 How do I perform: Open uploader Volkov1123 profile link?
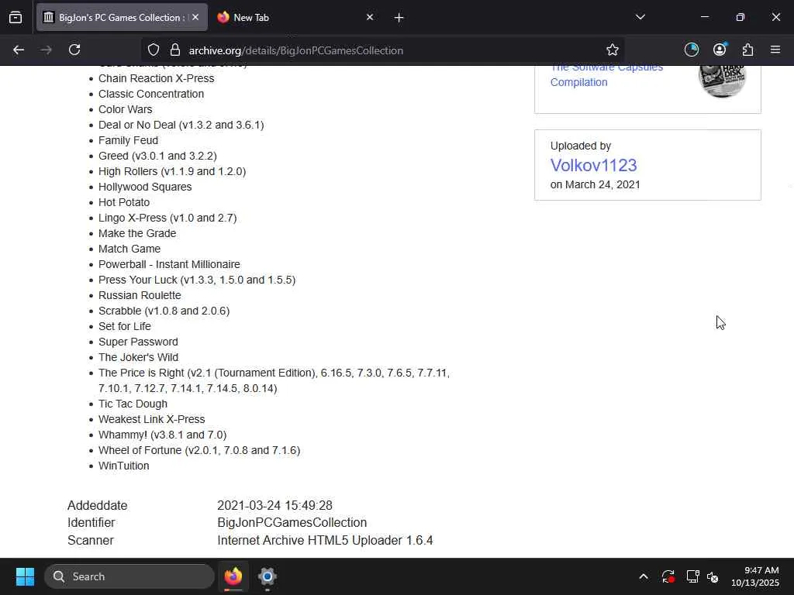(x=593, y=165)
